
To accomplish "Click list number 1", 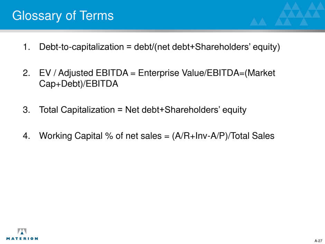I will point(26,47).
